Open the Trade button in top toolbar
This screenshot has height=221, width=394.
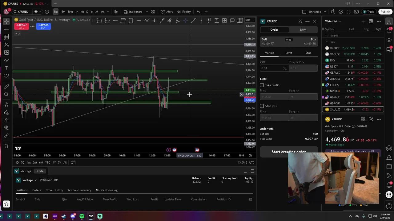click(x=368, y=12)
